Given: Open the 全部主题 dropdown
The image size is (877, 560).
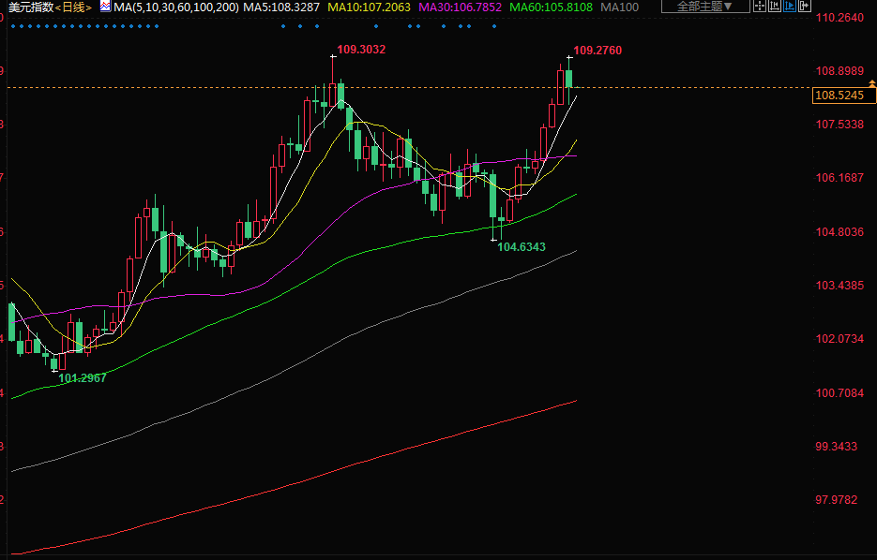Looking at the screenshot, I should pos(704,7).
